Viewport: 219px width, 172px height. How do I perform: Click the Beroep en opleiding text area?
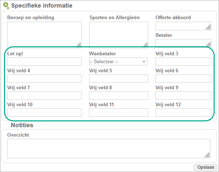click(x=44, y=35)
